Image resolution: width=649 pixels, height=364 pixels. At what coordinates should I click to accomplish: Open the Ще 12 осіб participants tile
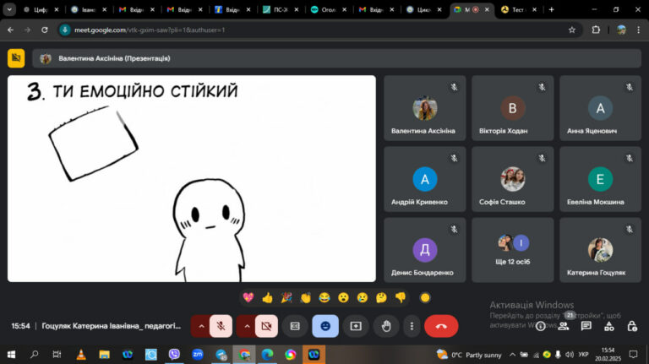click(512, 250)
